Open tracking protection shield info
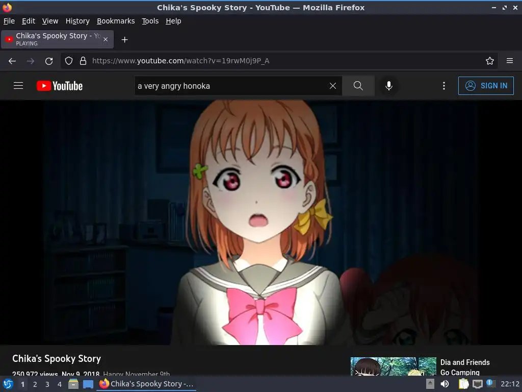The image size is (522, 392). (x=69, y=61)
